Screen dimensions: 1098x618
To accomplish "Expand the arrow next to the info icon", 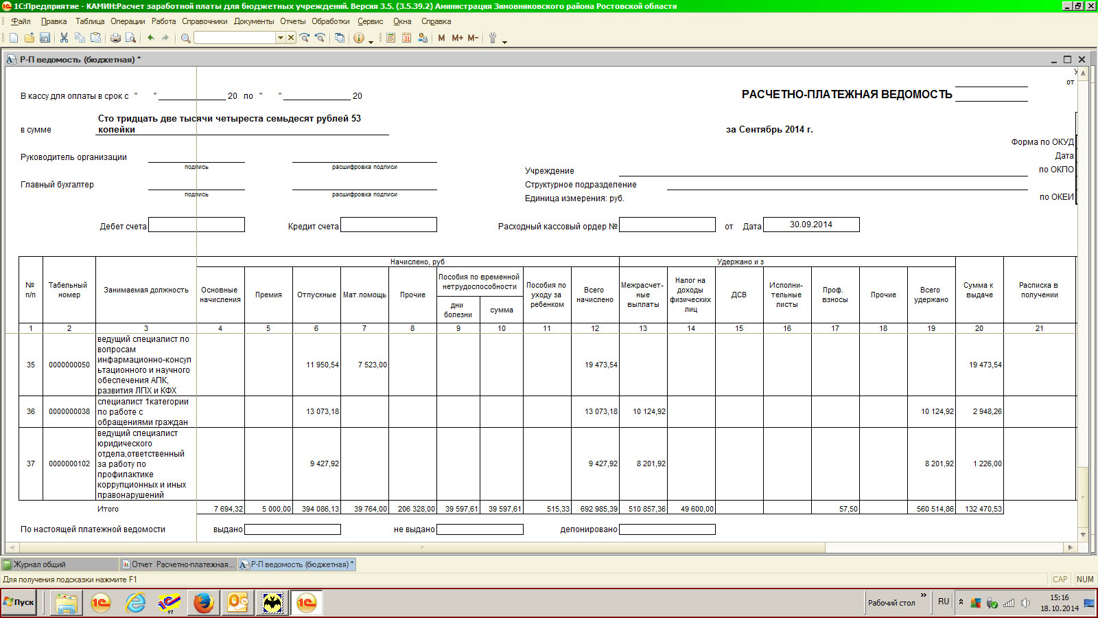I will click(x=371, y=41).
